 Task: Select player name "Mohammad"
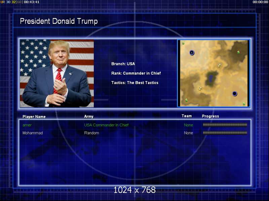point(33,133)
